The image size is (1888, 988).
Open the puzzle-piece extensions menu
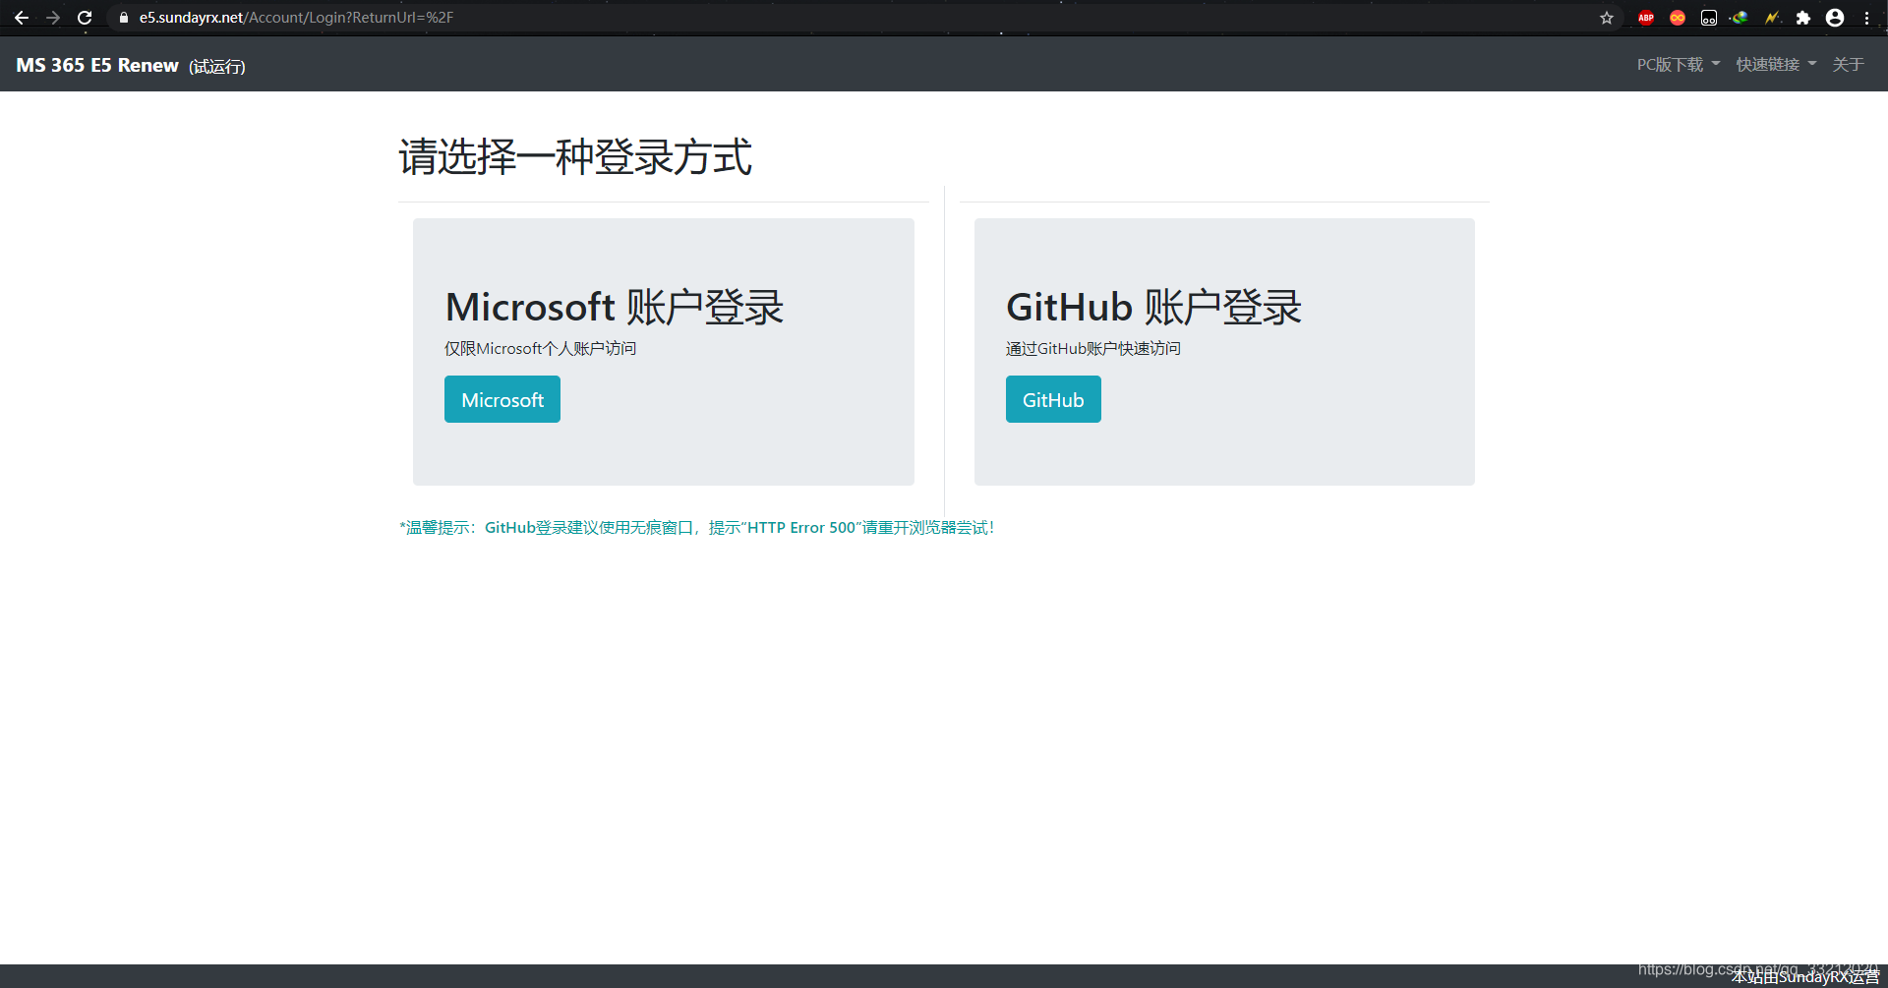1803,18
